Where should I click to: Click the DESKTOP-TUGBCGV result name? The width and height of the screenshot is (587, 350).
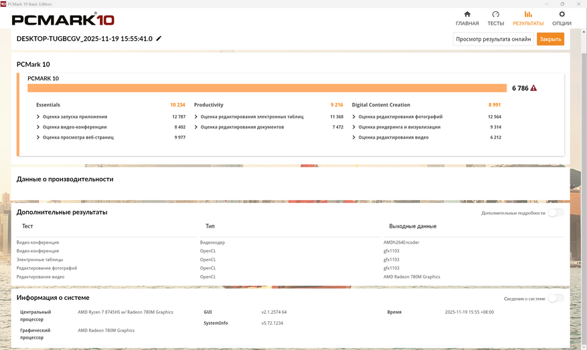pos(84,39)
